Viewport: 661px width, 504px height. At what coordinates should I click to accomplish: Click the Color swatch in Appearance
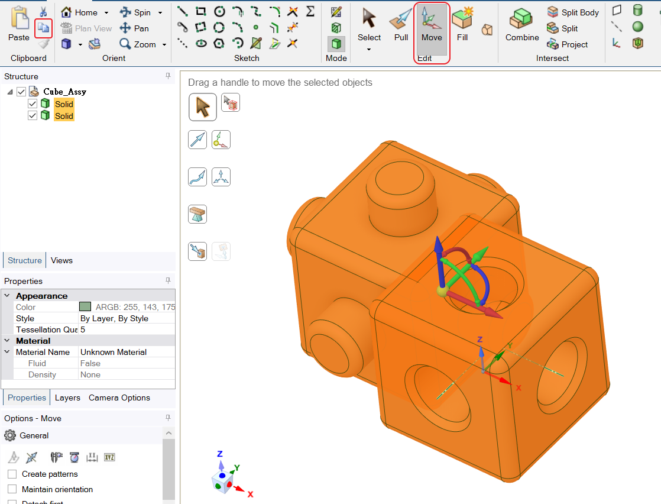(x=85, y=306)
